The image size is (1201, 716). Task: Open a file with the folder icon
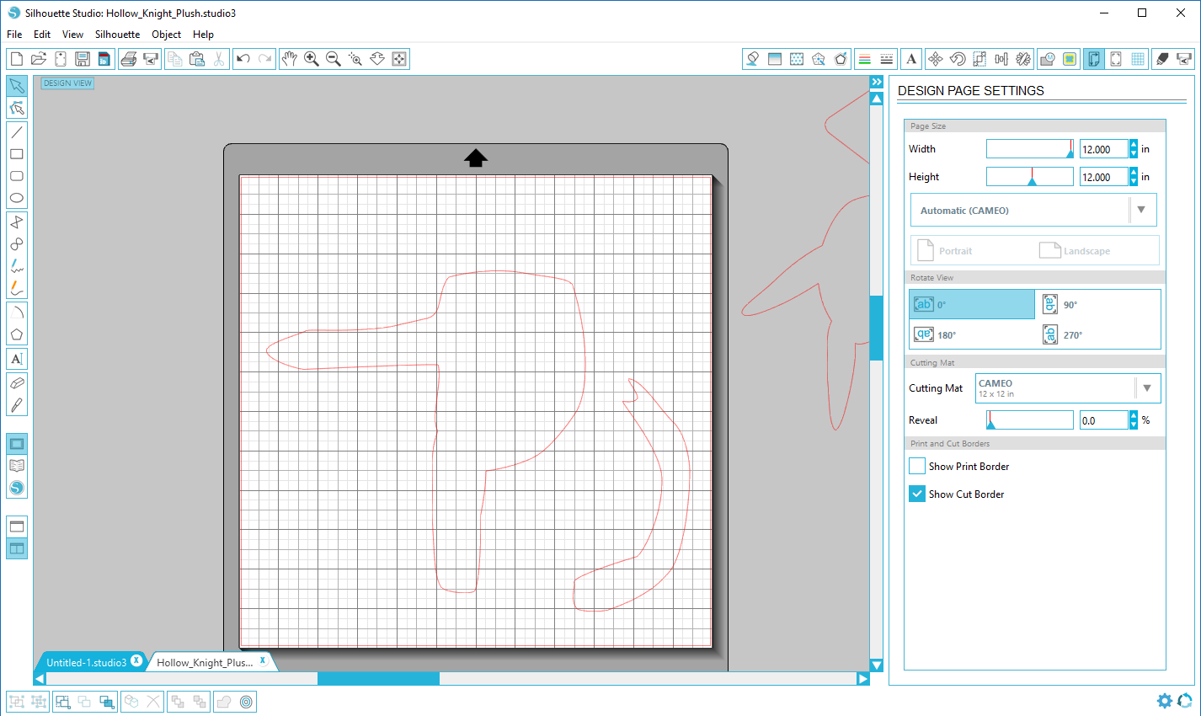pos(38,59)
